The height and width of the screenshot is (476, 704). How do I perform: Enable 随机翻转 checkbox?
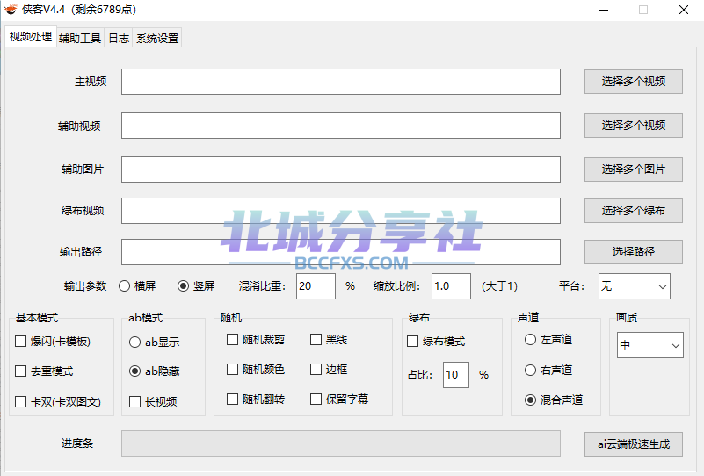(x=232, y=400)
